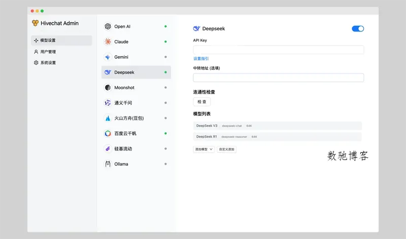Viewport: 406px width, 239px height.
Task: Click the 火山方舟(豆包) label text
Action: [129, 118]
